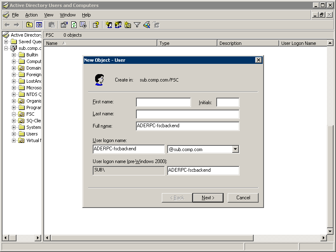
Task: Open the View menu
Action: pos(49,15)
